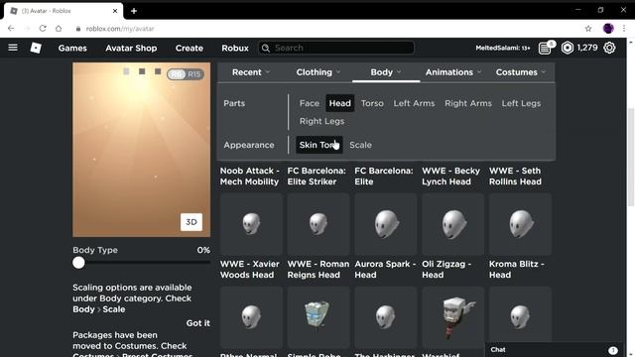Expand the Recent dropdown

click(251, 72)
